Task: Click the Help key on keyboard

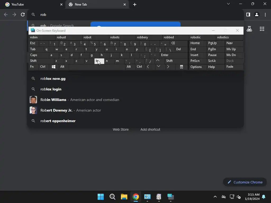Action: (x=216, y=67)
